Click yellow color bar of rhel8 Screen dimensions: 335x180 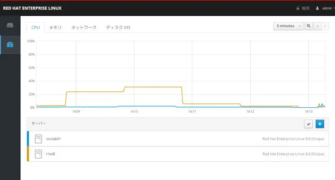click(28, 154)
